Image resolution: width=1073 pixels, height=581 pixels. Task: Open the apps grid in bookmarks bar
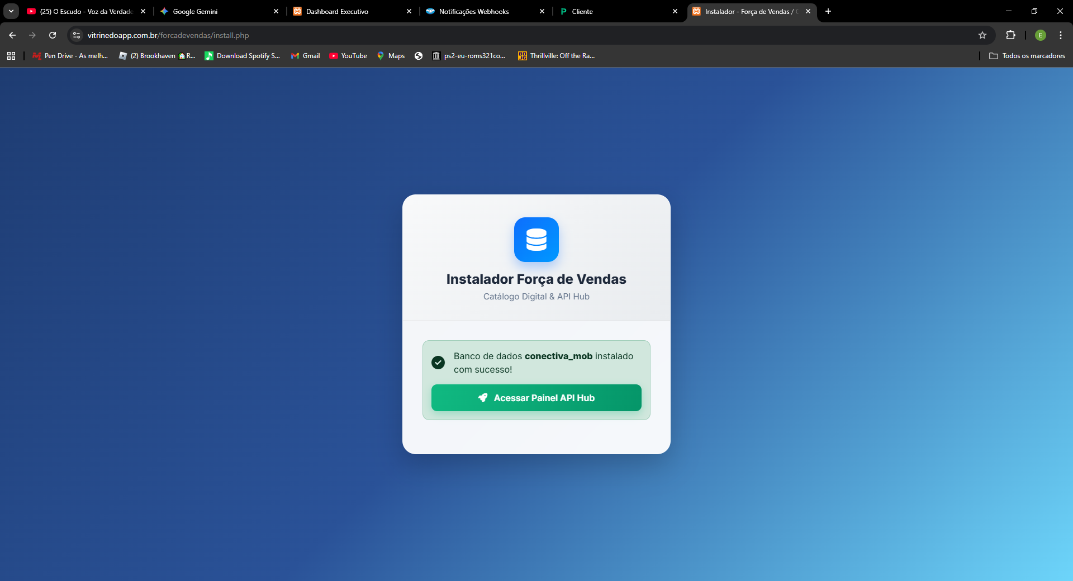click(x=11, y=56)
